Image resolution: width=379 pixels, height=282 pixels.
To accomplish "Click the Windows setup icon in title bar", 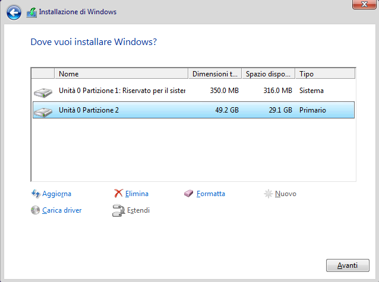I will click(x=31, y=12).
